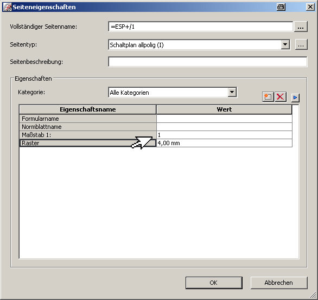Screen dimensions: 318x300
Task: Select the Formularname value cell
Action: [x=224, y=119]
